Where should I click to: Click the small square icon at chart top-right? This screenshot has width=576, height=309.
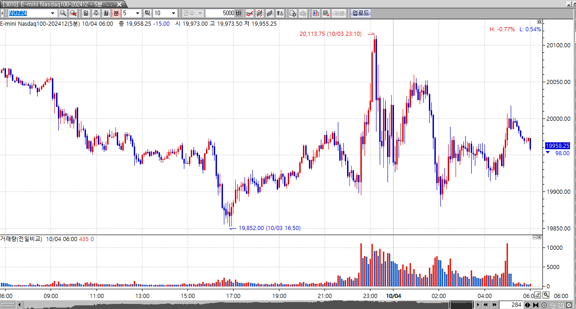coord(540,22)
